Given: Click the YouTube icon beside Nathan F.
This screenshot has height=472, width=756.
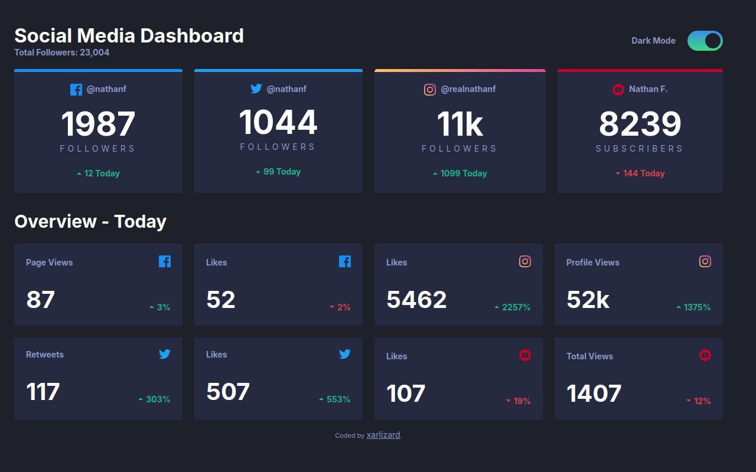Looking at the screenshot, I should [618, 90].
